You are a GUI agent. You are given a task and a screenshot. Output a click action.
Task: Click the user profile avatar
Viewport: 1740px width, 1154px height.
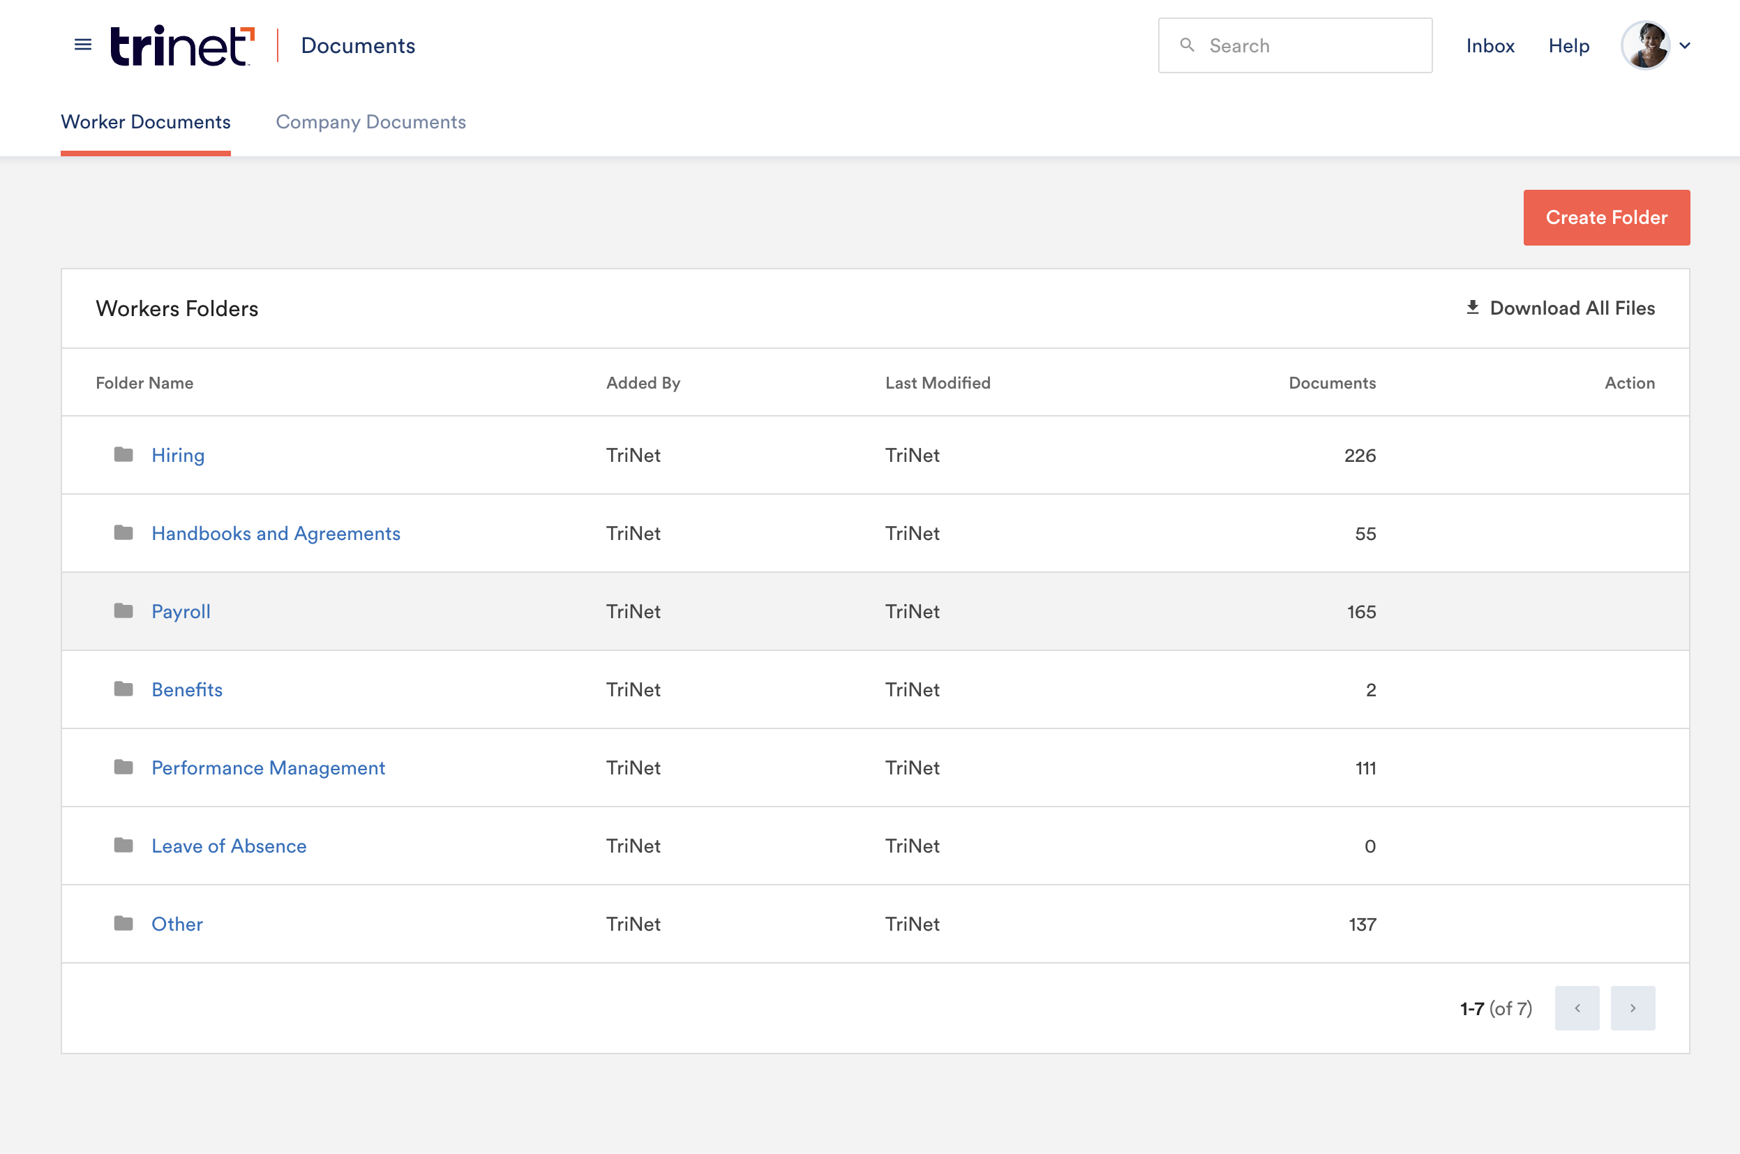(x=1645, y=45)
